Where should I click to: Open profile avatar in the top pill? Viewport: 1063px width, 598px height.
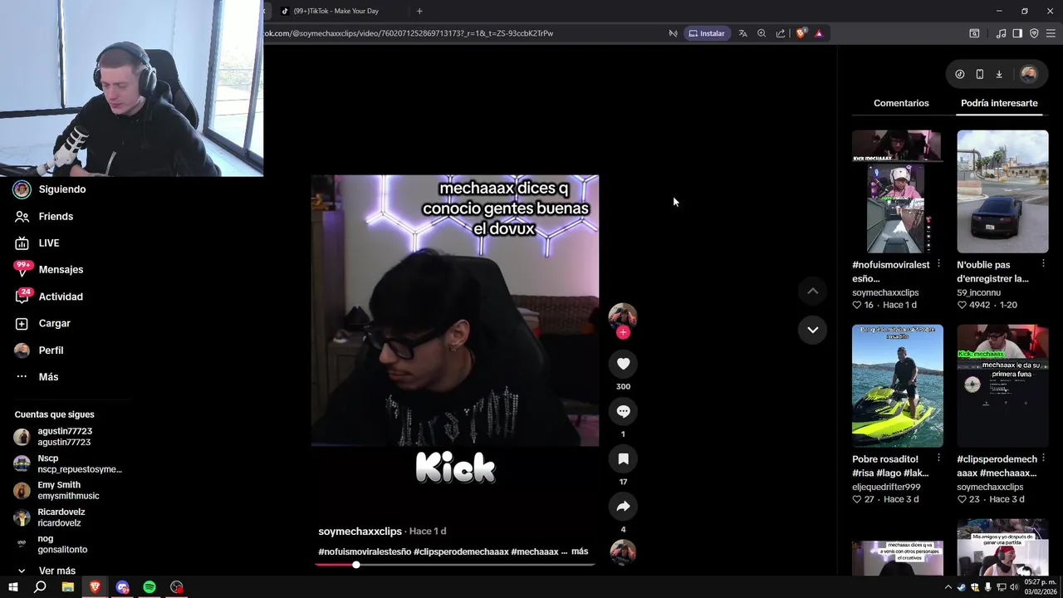pyautogui.click(x=1028, y=74)
